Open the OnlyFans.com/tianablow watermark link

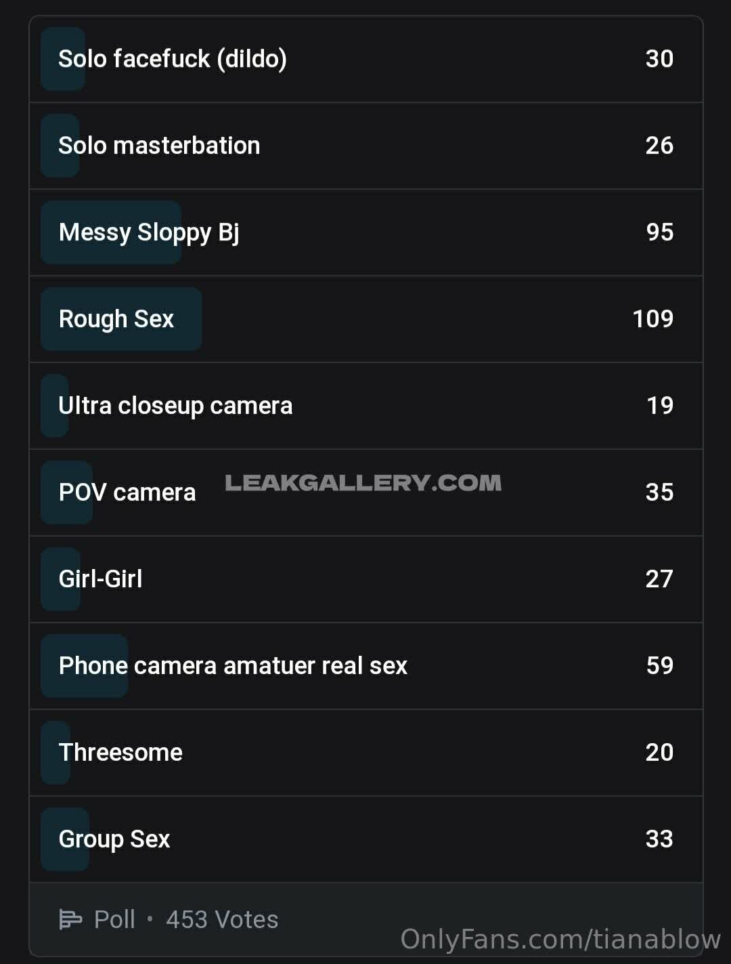point(560,940)
